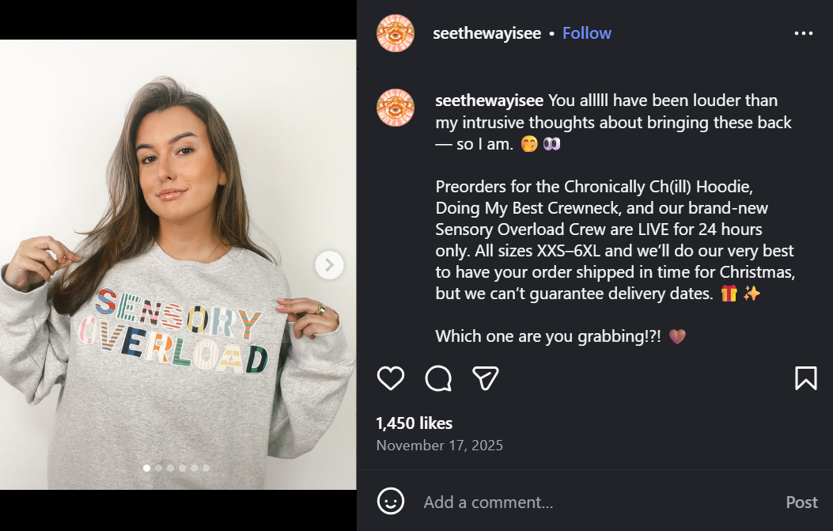Click the profile avatar beside the caption
Screen dimensions: 833x531
396,108
